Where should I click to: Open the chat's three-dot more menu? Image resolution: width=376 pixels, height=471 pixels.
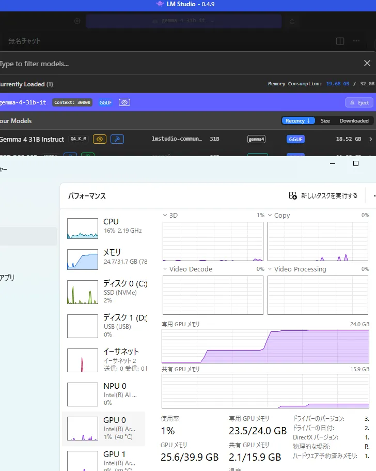356,41
